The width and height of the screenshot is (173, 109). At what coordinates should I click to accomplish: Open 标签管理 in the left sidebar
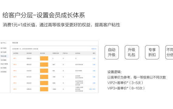pos(3,72)
